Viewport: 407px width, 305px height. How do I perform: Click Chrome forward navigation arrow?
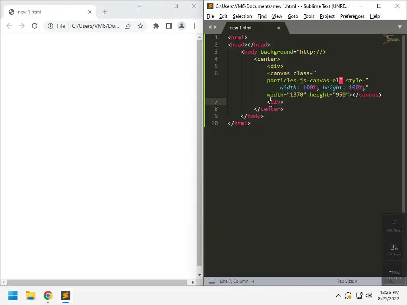click(x=22, y=26)
